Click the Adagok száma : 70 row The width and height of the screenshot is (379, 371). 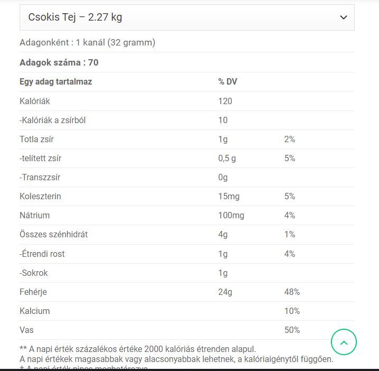(x=187, y=62)
